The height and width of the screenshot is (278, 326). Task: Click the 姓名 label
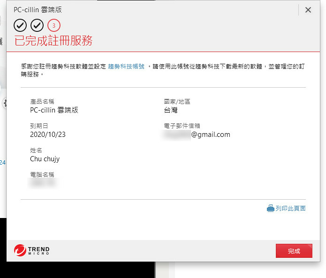point(36,150)
